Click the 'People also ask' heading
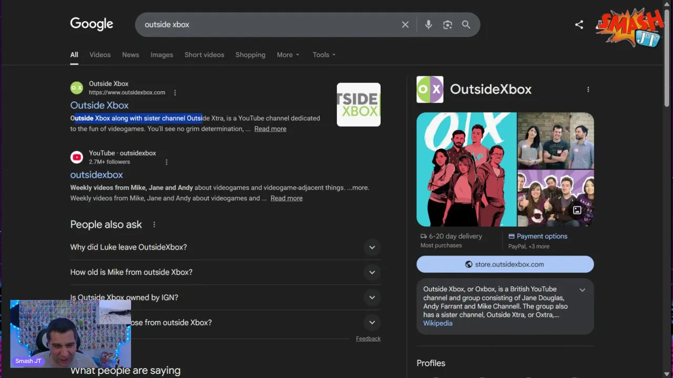The width and height of the screenshot is (673, 378). pyautogui.click(x=106, y=225)
